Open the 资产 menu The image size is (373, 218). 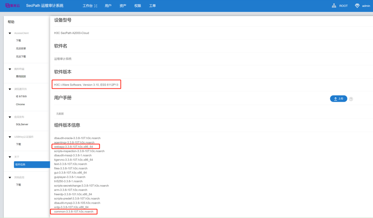click(x=123, y=6)
